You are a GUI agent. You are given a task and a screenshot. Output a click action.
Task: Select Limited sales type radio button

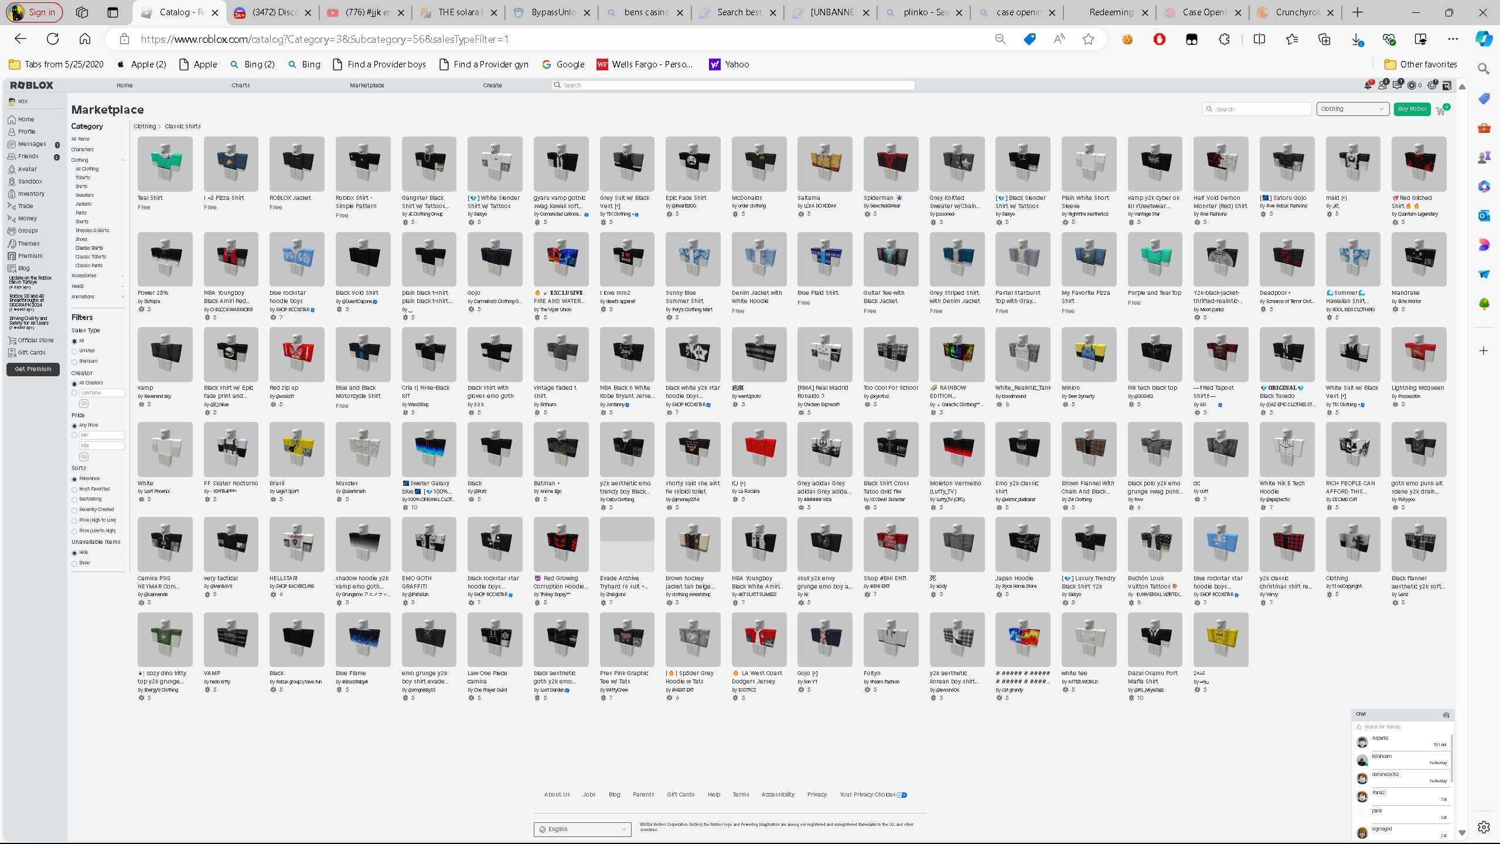coord(74,351)
